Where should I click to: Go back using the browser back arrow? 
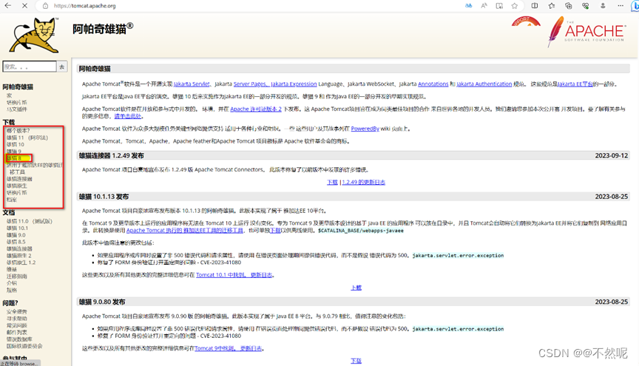7,6
